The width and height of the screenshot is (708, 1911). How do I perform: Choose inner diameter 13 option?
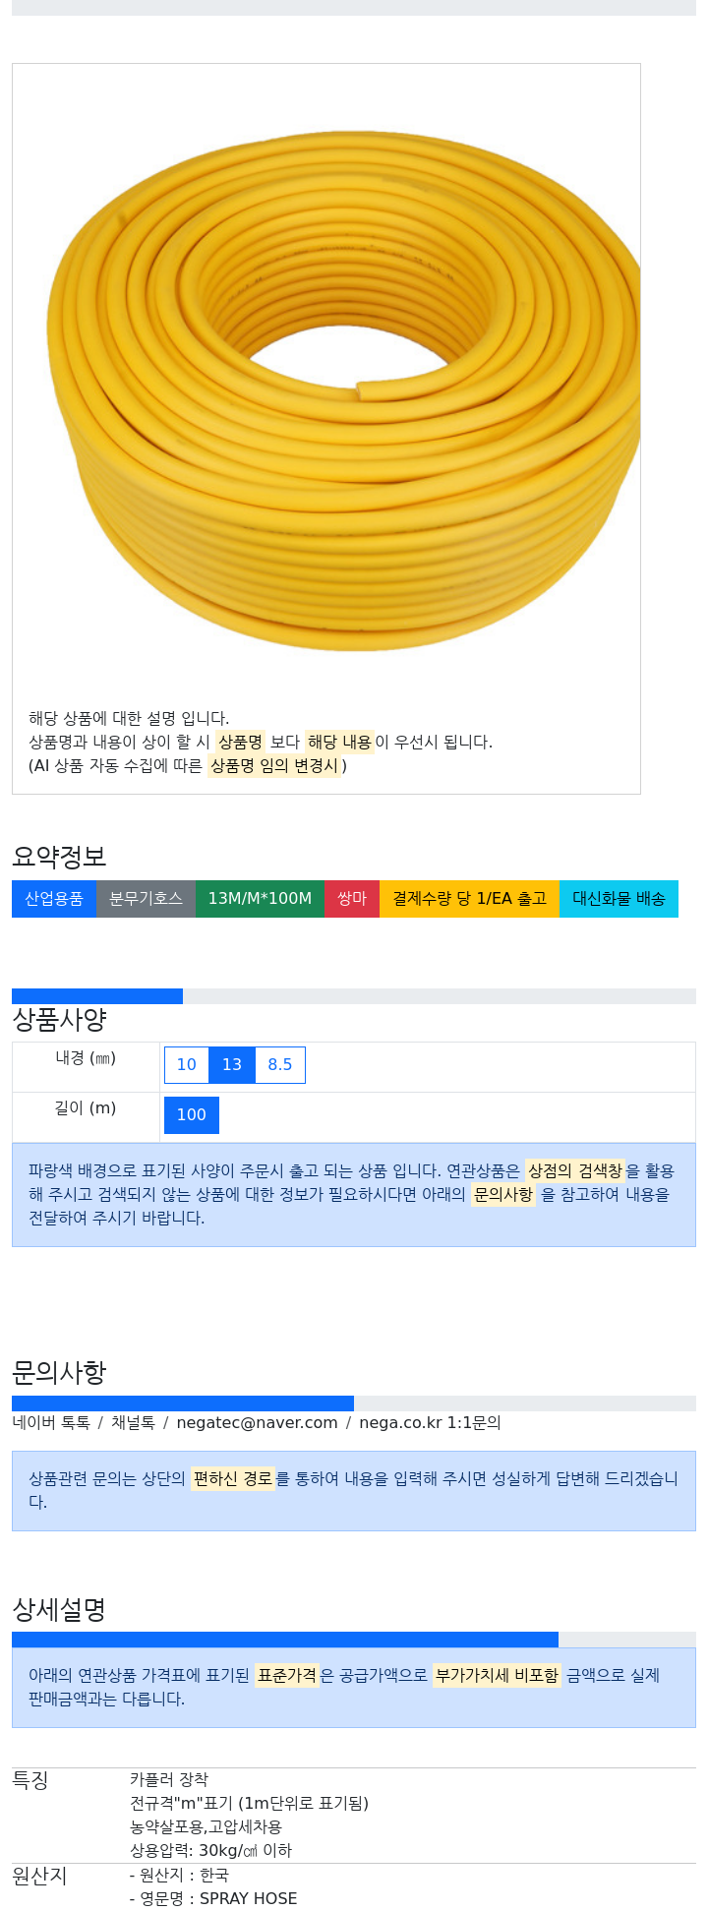pyautogui.click(x=232, y=1065)
